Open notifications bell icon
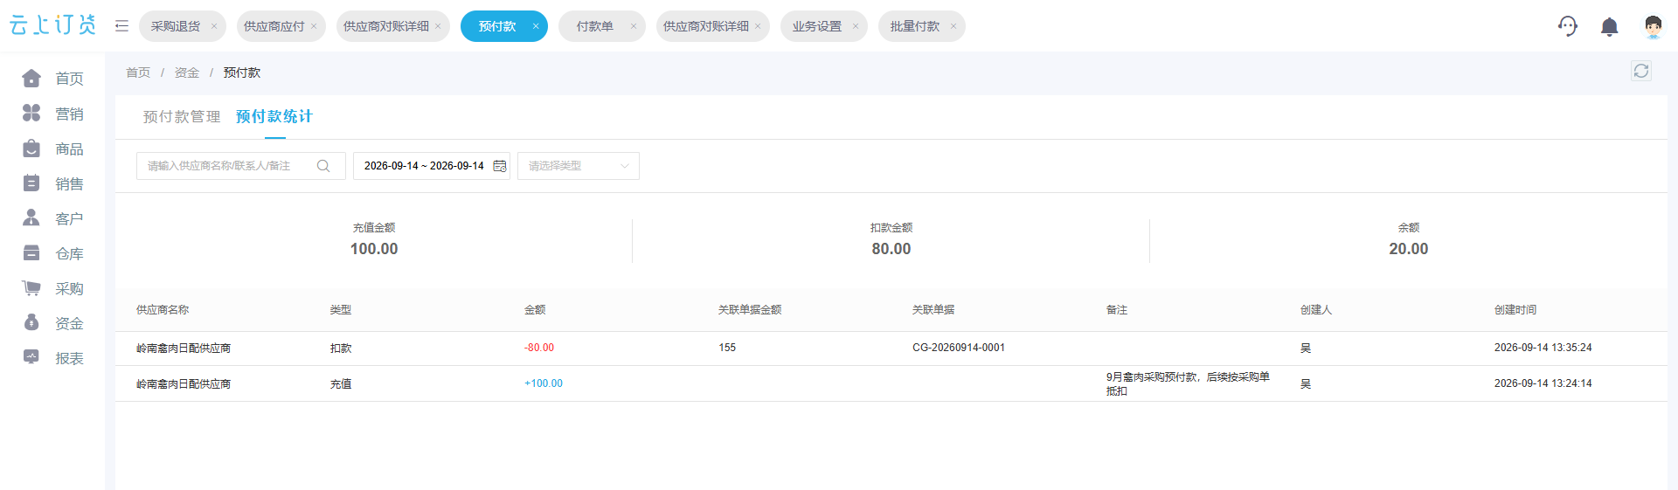The width and height of the screenshot is (1678, 490). click(x=1609, y=27)
